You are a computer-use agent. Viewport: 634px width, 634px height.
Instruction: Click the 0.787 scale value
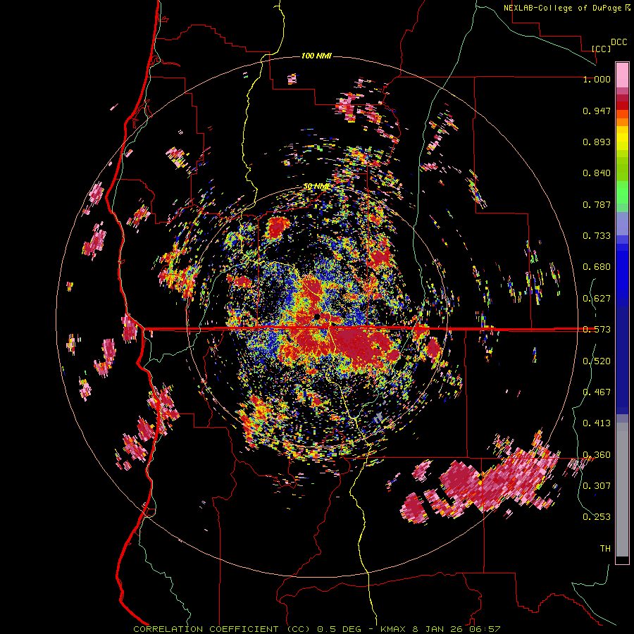(597, 204)
